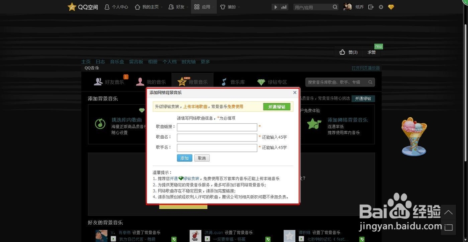Expand the 我的主页 dropdown arrow
Viewport: 468px width, 242px height.
click(x=161, y=7)
